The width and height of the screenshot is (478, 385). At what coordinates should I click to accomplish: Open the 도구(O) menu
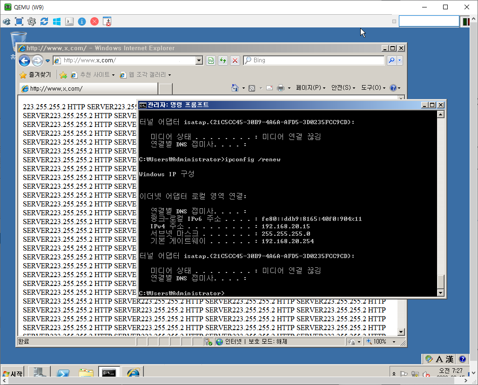click(373, 88)
